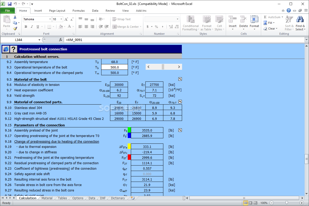Open the font name dropdown
This screenshot has height=206, width=309.
(50, 19)
